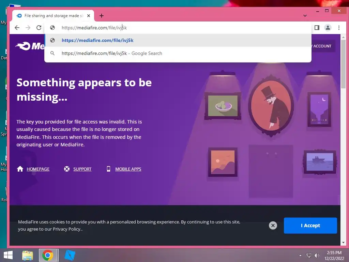Click the fruit bowl painting
349x262 pixels.
(223, 106)
